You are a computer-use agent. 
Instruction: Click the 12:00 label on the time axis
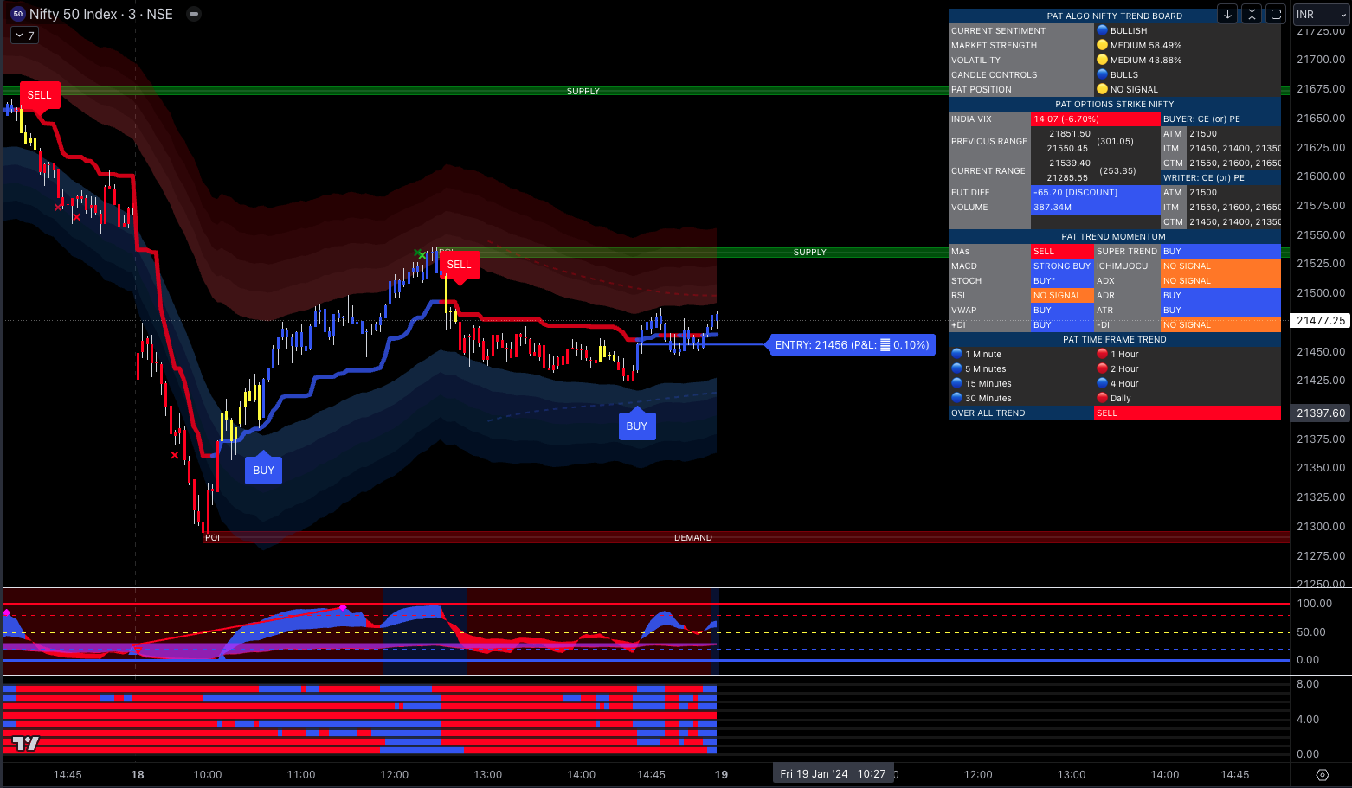394,775
